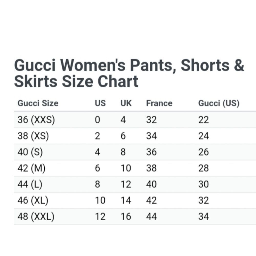The width and height of the screenshot is (256, 256).
Task: Click the chart title starting with Gucci Women's Pants
Action: [x=129, y=73]
